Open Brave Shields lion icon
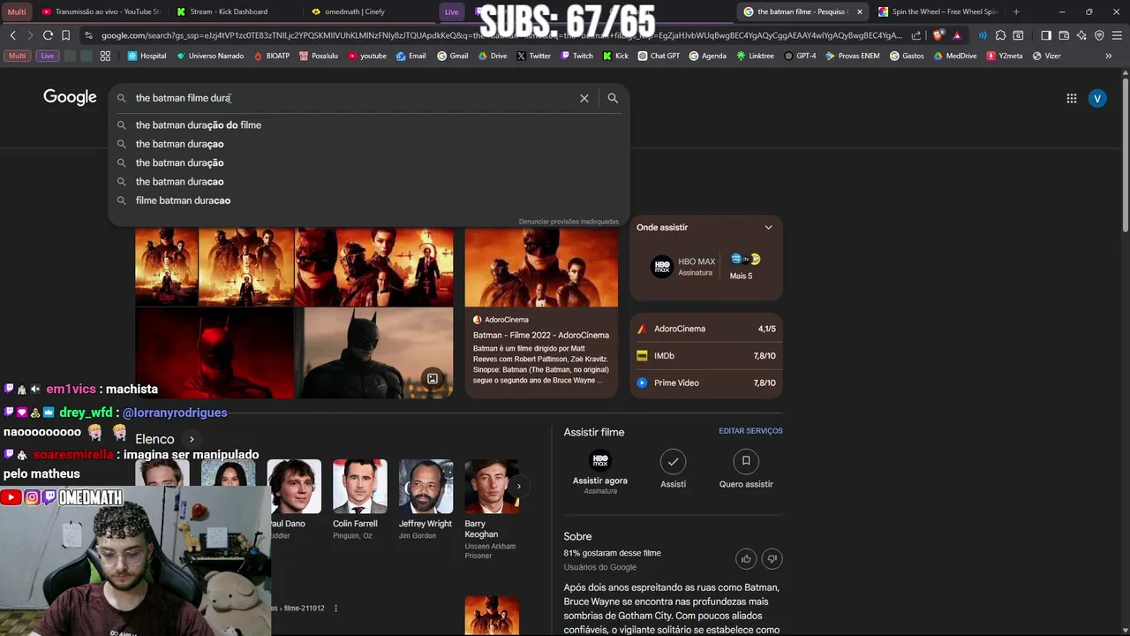Screen dimensions: 1130x636 pos(938,35)
